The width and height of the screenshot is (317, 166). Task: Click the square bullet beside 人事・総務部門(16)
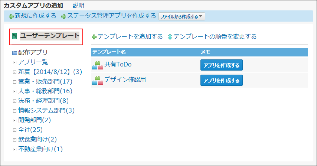(x=14, y=92)
